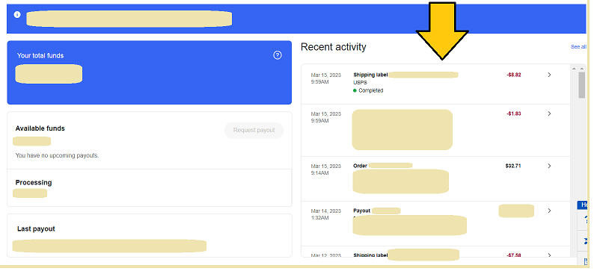The height and width of the screenshot is (277, 597).
Task: Expand the -$1.83 transaction details chevron
Action: pyautogui.click(x=549, y=113)
